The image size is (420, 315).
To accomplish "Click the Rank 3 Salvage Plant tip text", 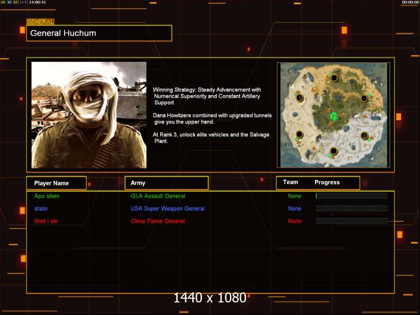I will 211,138.
